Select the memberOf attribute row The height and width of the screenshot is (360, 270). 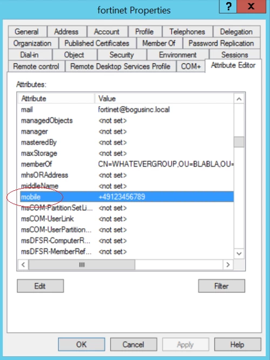click(x=126, y=164)
